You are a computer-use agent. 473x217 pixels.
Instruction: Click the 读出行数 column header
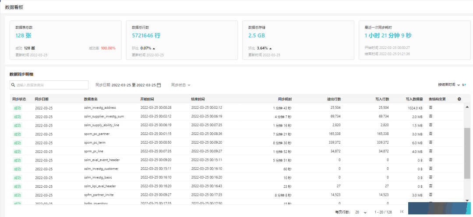(x=334, y=99)
